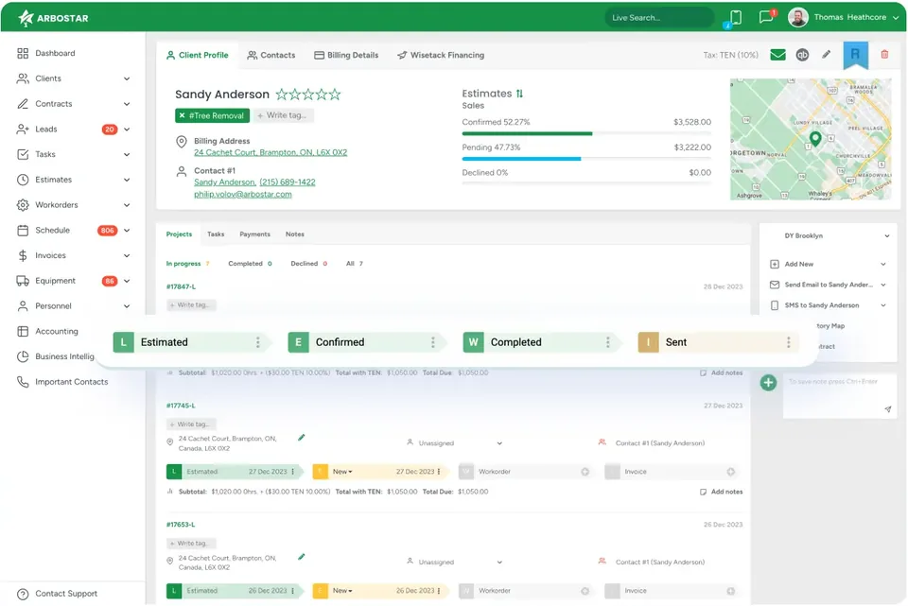The width and height of the screenshot is (908, 606).
Task: Click the Brampton map thumbnail
Action: 811,140
